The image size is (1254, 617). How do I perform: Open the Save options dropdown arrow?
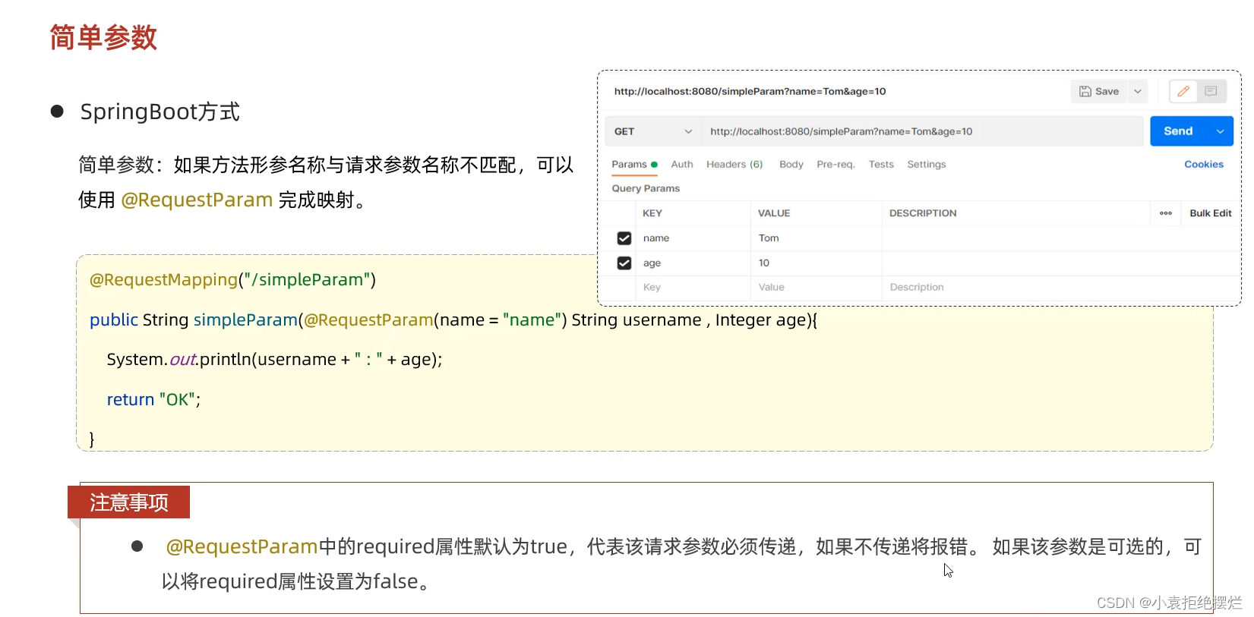pos(1138,91)
